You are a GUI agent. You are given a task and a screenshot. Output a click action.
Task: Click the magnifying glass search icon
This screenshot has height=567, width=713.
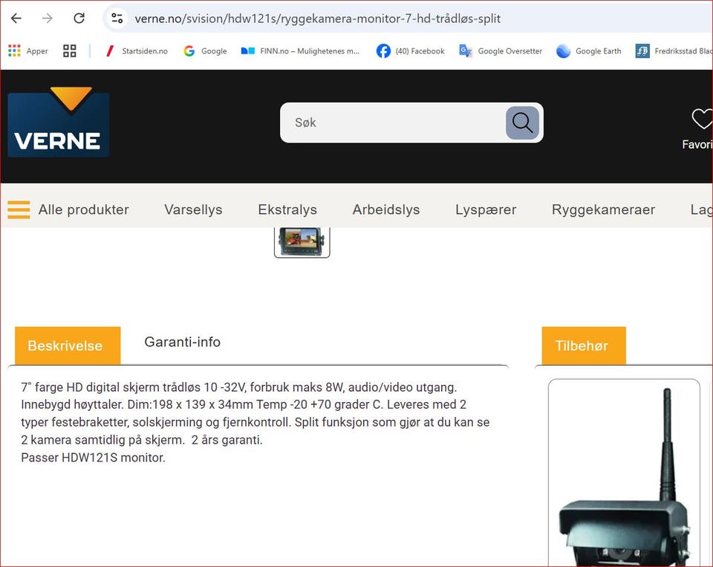click(x=522, y=123)
